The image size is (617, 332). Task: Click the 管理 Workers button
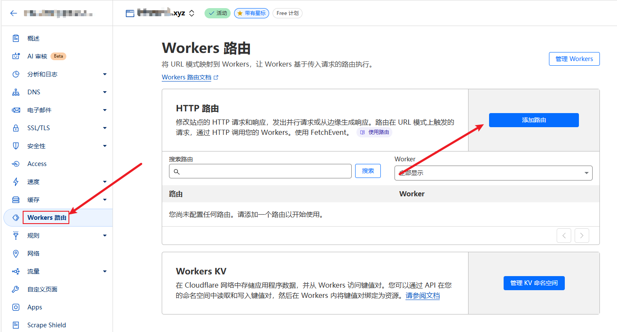click(x=574, y=59)
